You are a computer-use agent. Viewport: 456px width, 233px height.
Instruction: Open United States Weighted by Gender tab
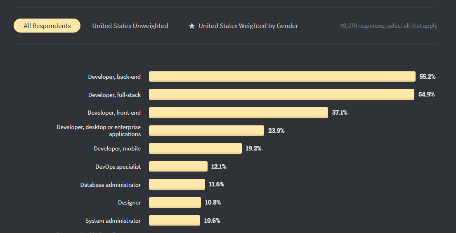pos(248,26)
